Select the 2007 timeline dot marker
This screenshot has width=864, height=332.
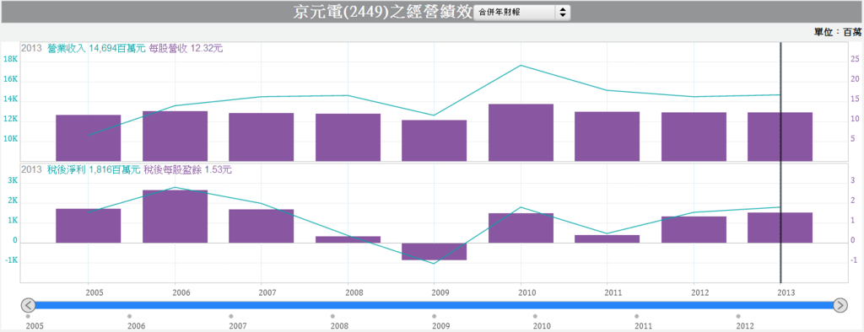pyautogui.click(x=231, y=316)
